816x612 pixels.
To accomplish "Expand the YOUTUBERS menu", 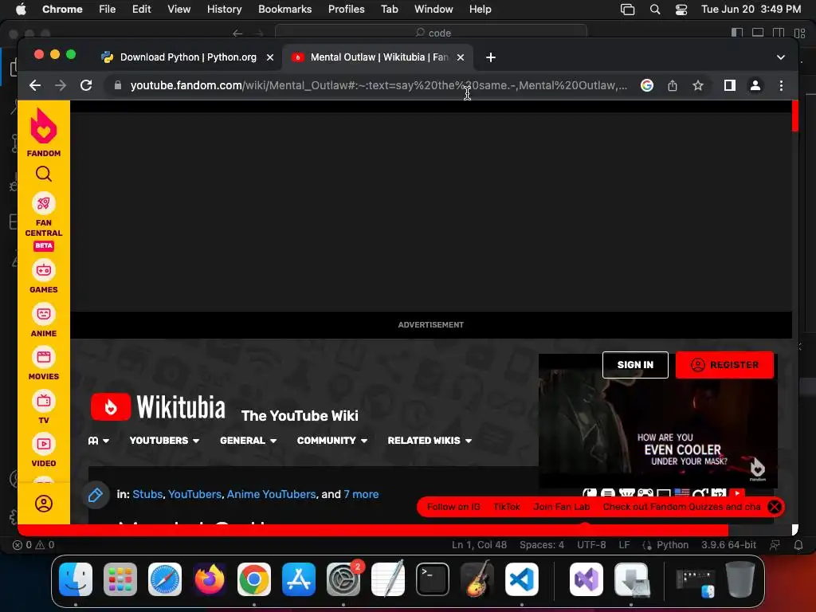I will point(164,440).
